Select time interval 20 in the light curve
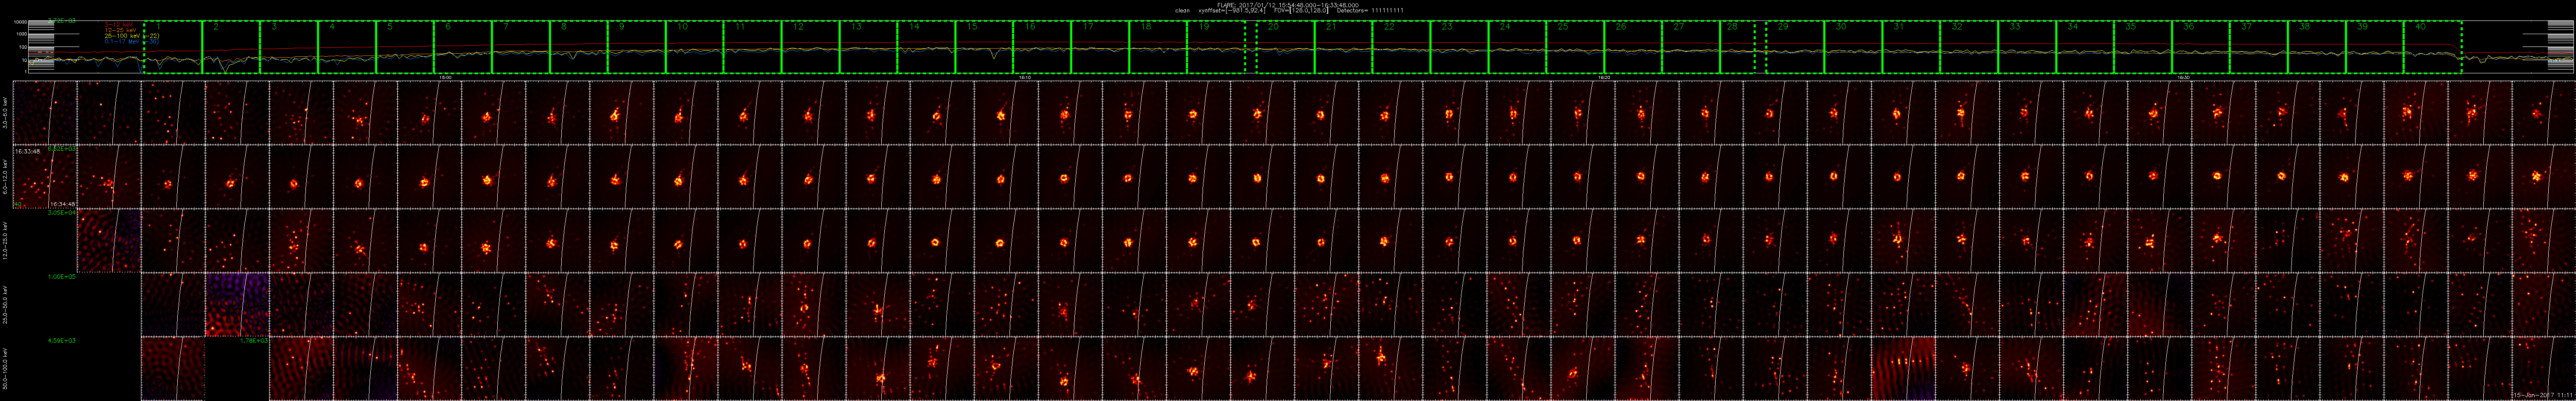This screenshot has width=2576, height=401. pos(1286,47)
